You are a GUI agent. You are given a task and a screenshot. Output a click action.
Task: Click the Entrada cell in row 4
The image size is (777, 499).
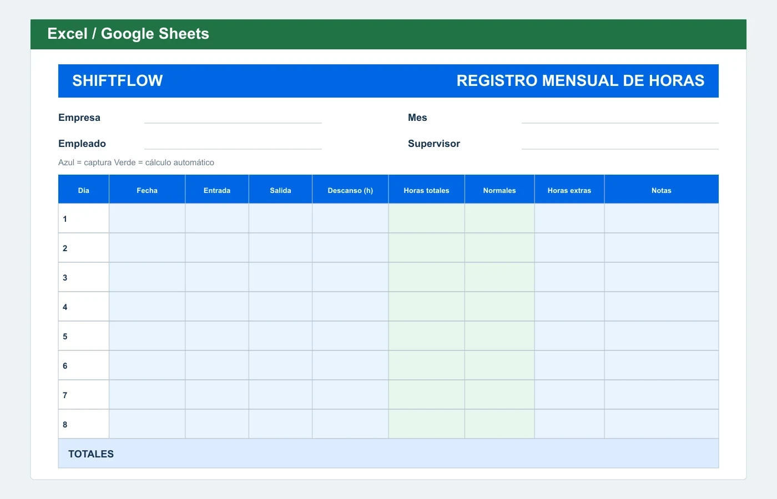pyautogui.click(x=217, y=307)
